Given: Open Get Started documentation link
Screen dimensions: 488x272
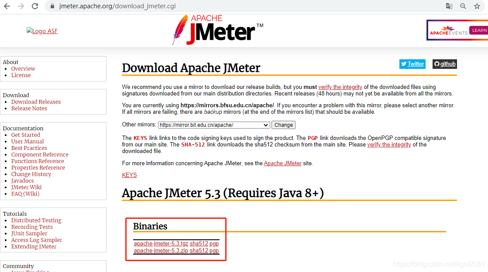Looking at the screenshot, I should (x=25, y=135).
